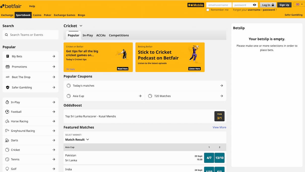Click the Betfair logo
This screenshot has height=172, width=305.
11,6
